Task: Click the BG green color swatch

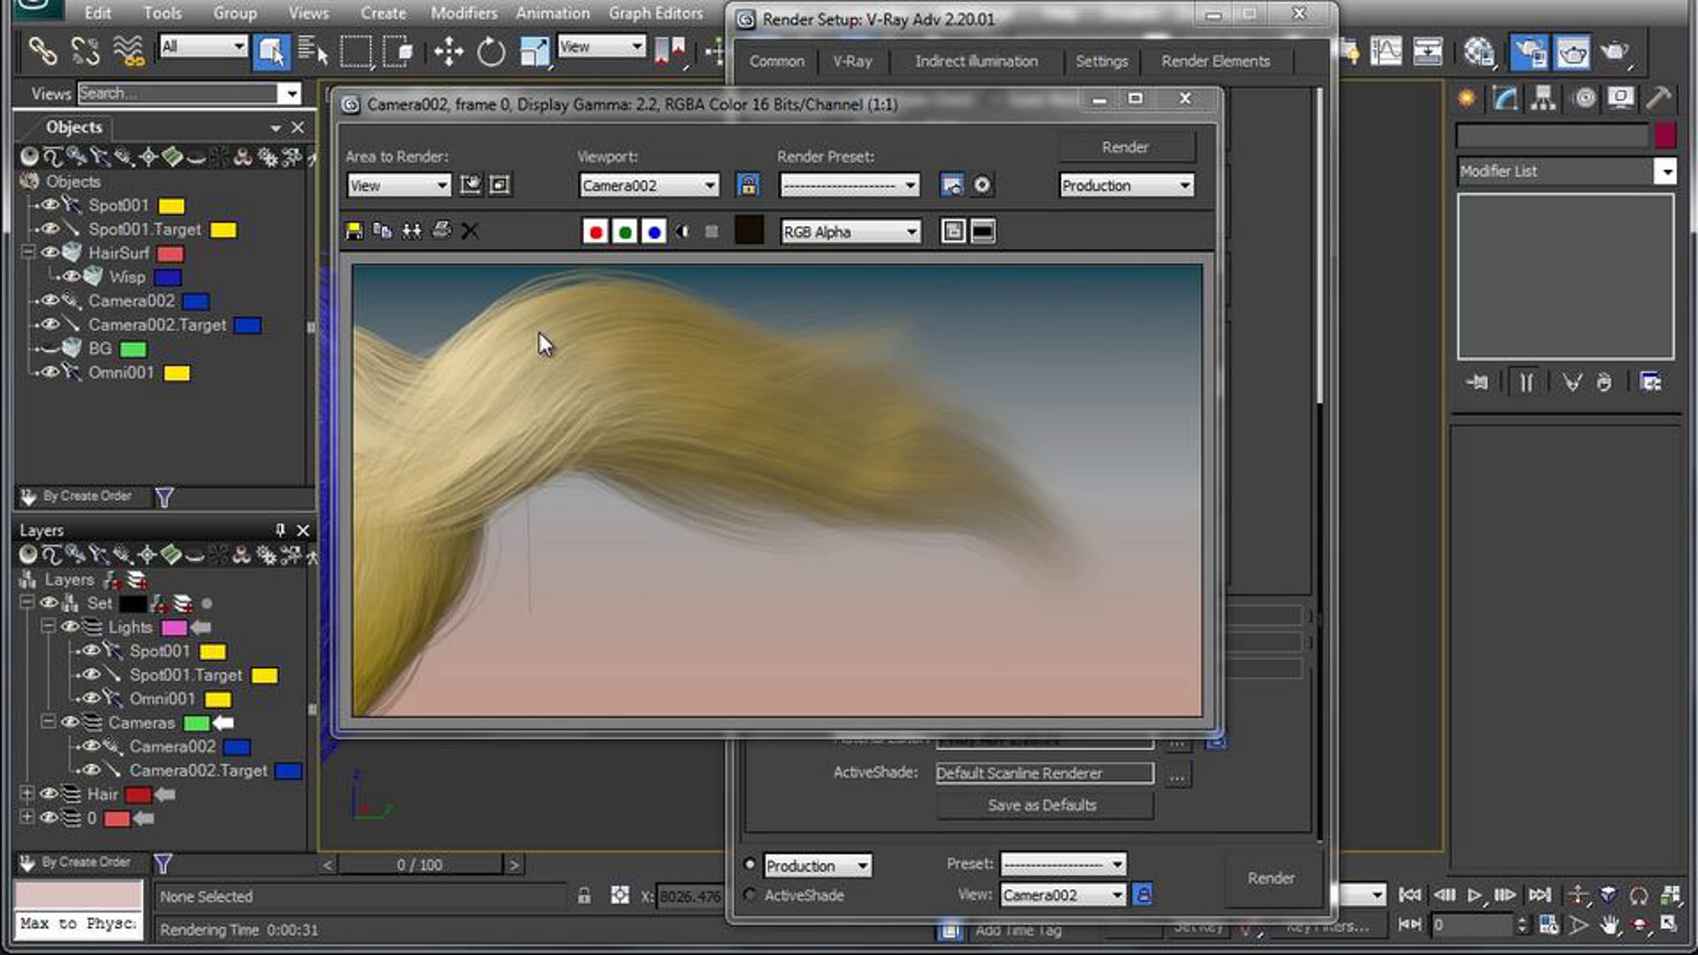Action: tap(133, 349)
